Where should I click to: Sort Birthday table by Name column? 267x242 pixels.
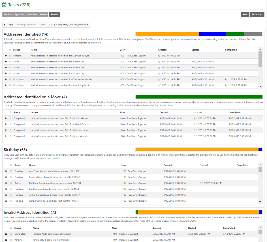[32, 165]
